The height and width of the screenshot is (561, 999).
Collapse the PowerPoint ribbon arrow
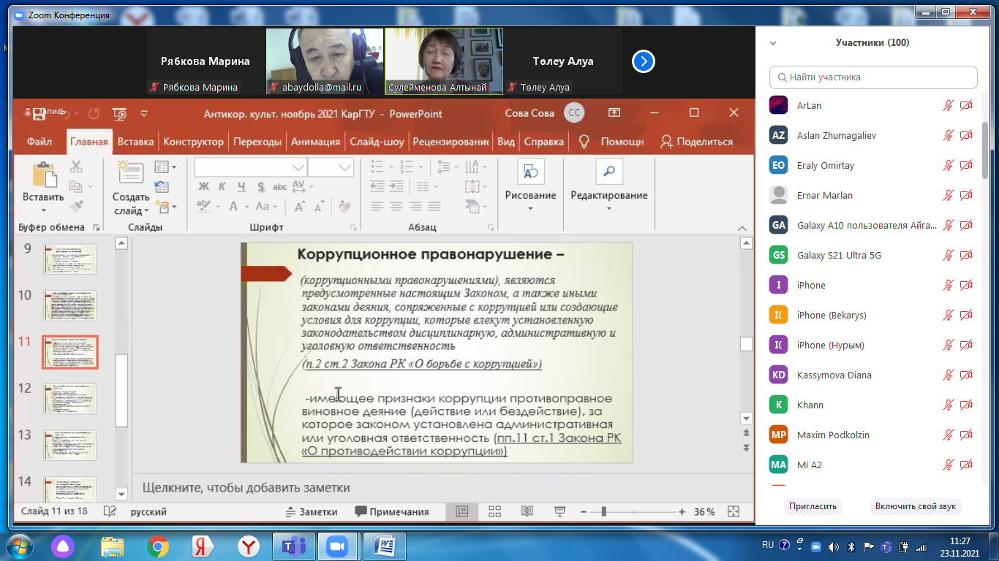pos(742,228)
